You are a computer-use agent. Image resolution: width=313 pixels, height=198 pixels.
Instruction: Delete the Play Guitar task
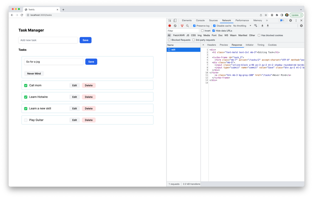(89, 120)
